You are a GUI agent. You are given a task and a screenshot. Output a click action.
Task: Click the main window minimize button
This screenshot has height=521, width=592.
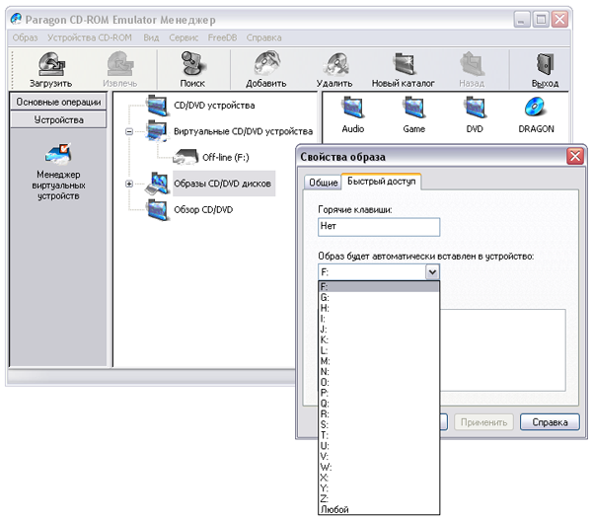point(522,20)
